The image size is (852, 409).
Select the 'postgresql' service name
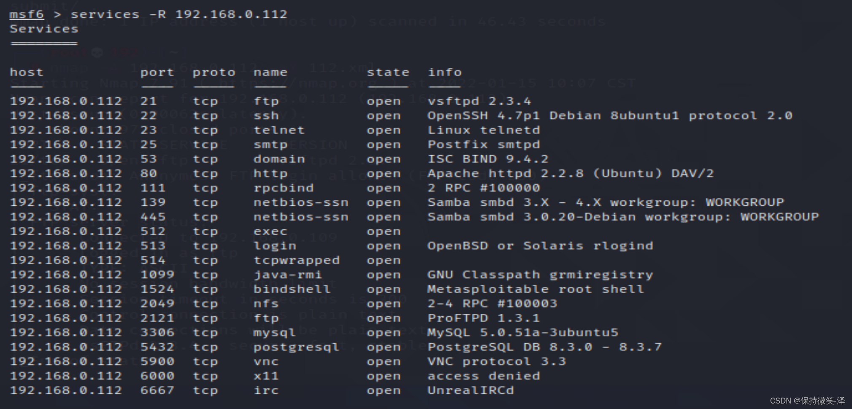click(x=296, y=347)
